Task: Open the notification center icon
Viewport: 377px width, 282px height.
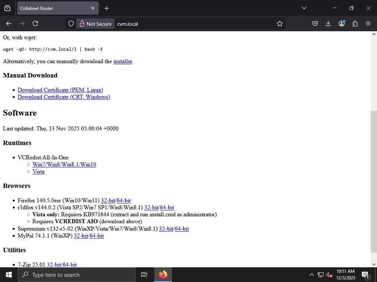Action: point(366,275)
